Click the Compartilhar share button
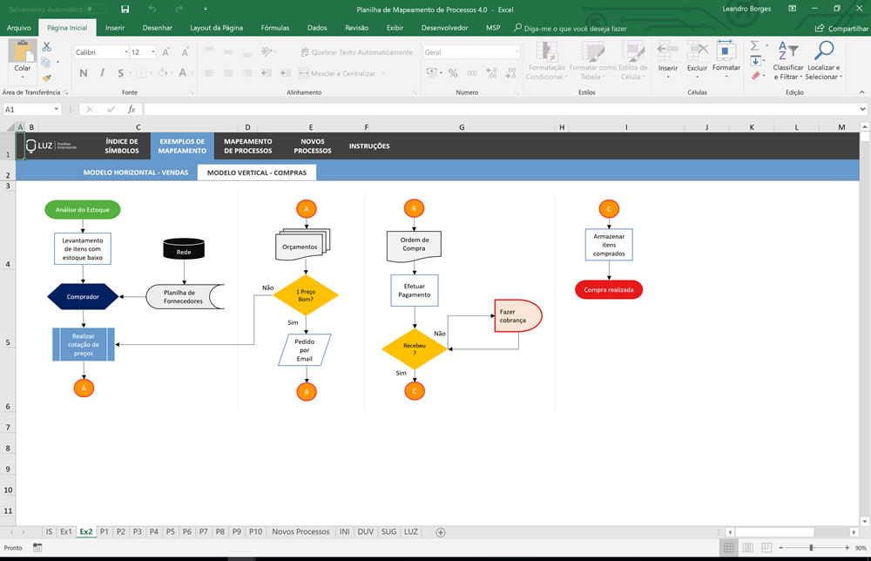This screenshot has height=561, width=871. click(841, 29)
